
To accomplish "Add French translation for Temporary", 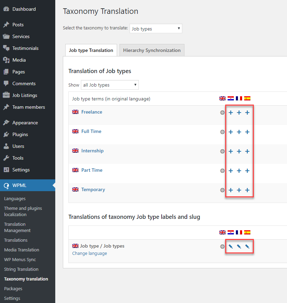I will coord(239,190).
